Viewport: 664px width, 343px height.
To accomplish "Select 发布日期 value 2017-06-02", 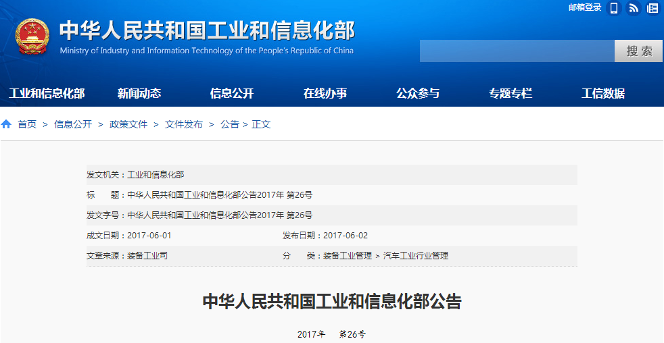I will click(346, 236).
